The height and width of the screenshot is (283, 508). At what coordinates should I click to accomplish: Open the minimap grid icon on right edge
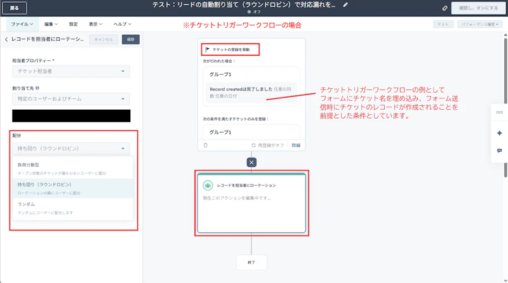(499, 112)
